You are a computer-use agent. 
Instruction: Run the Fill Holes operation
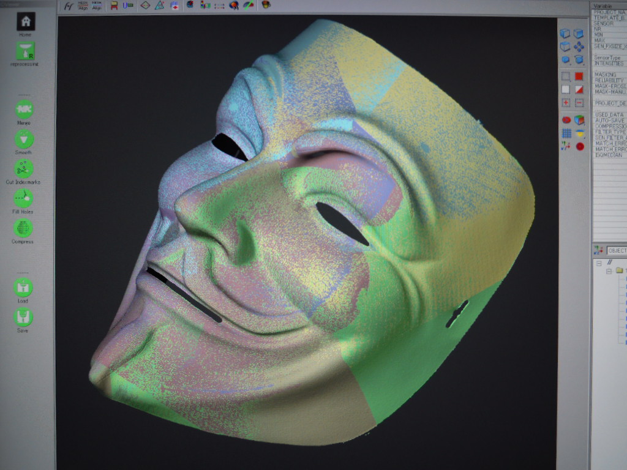click(x=23, y=198)
